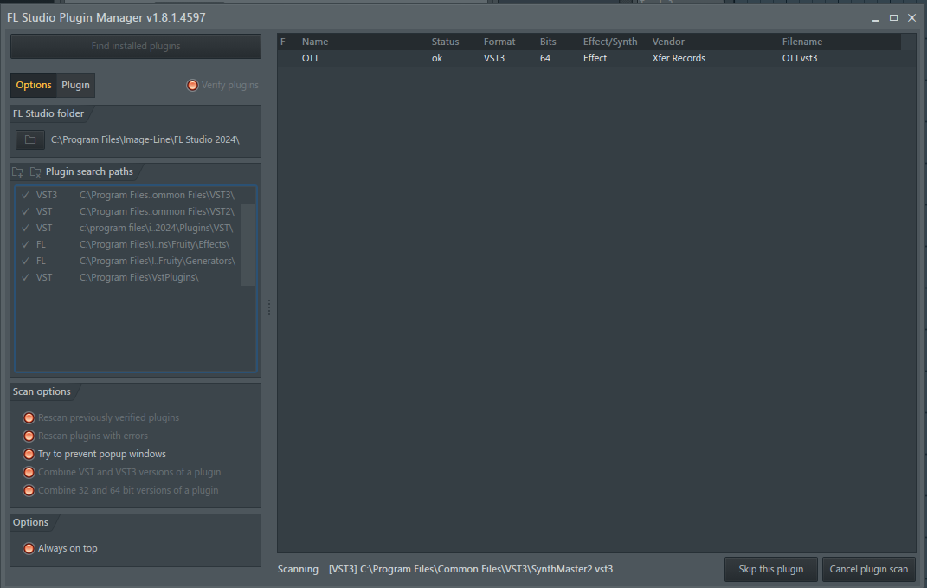Screen dimensions: 927x588
Task: Sort by the Status column header
Action: coord(445,42)
